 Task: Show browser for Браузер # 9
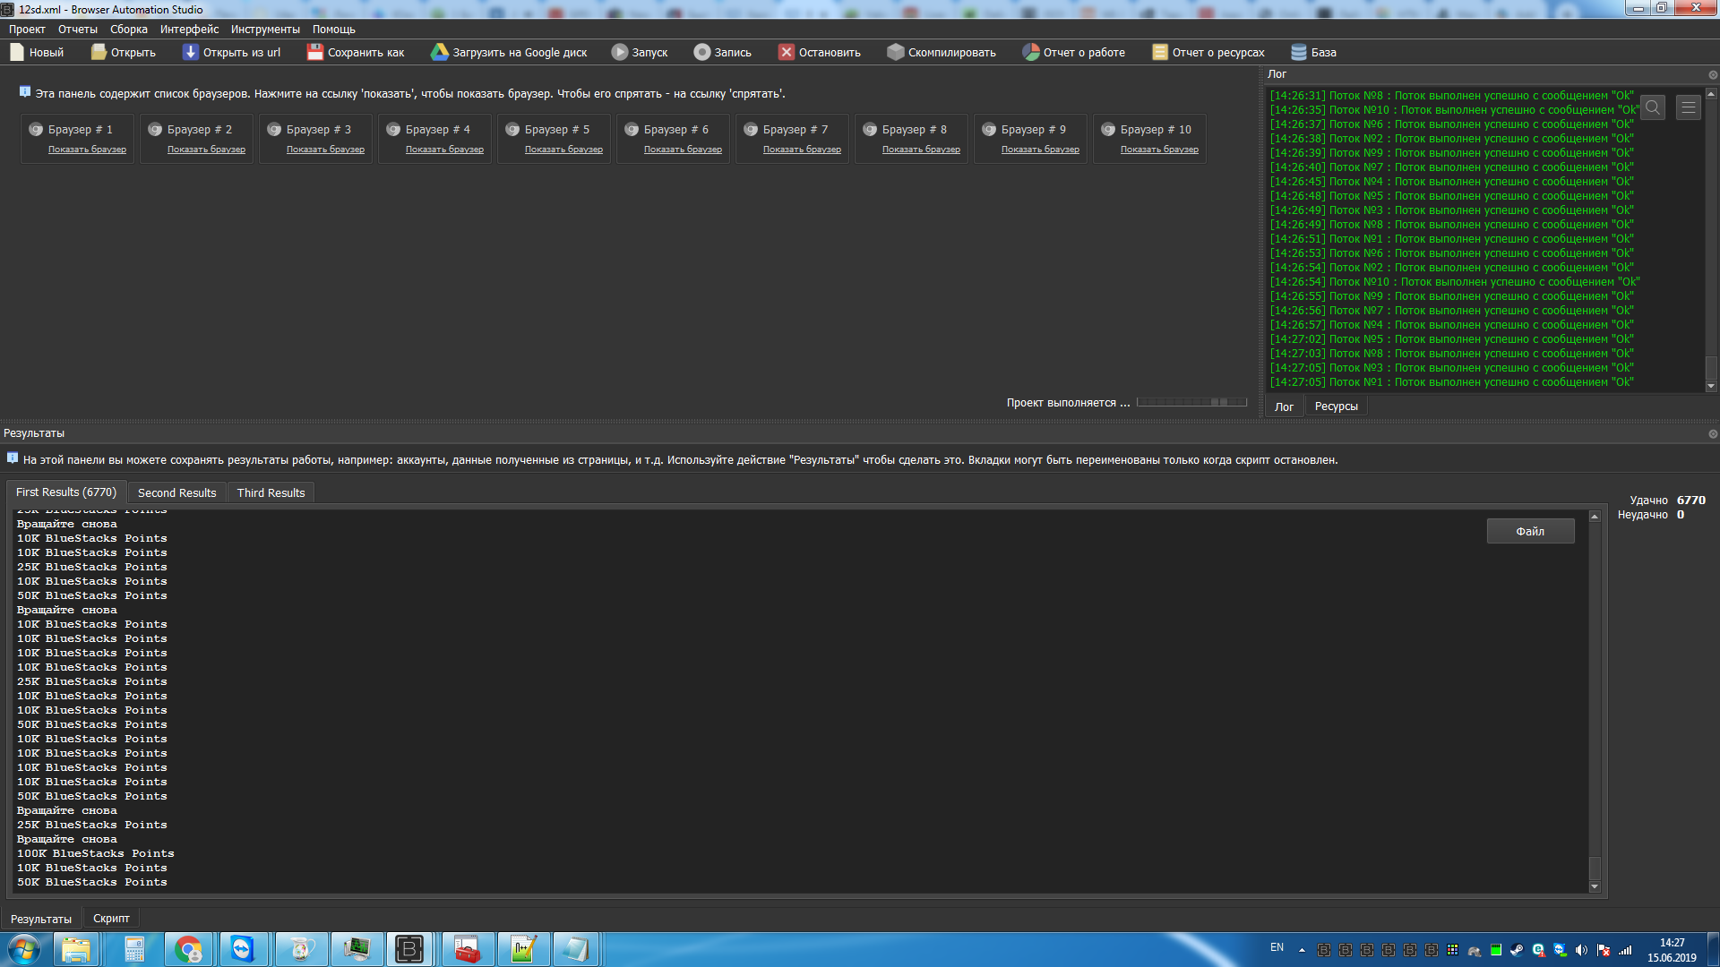(1040, 150)
